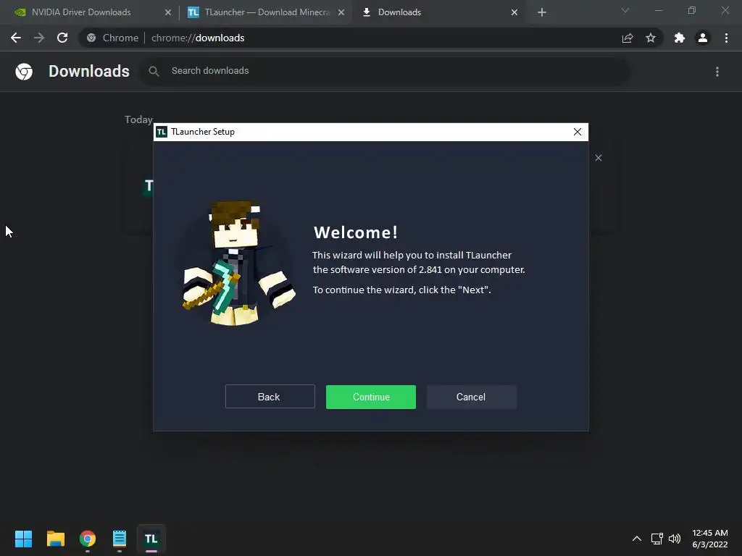Click the Back button in TLauncher Setup
This screenshot has width=742, height=556.
click(270, 397)
